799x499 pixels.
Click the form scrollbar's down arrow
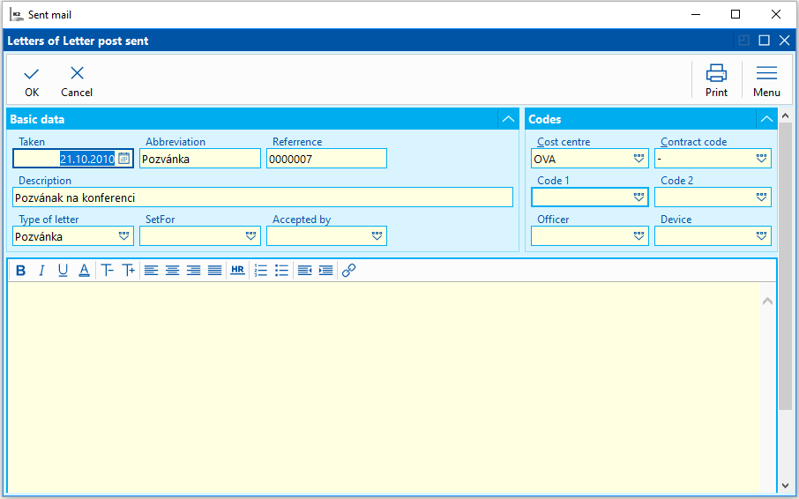click(x=785, y=486)
